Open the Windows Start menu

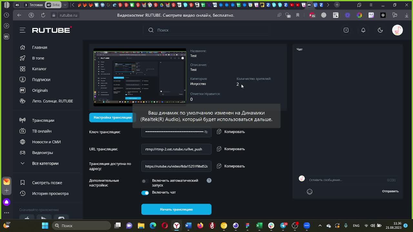point(45,226)
